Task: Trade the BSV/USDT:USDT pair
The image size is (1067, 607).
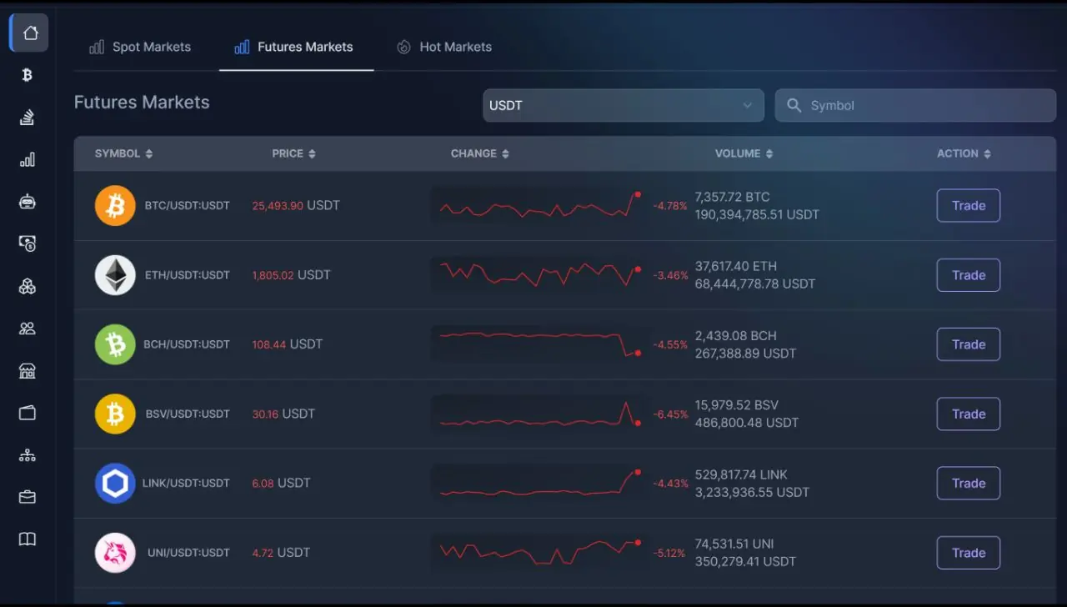Action: [x=969, y=414]
